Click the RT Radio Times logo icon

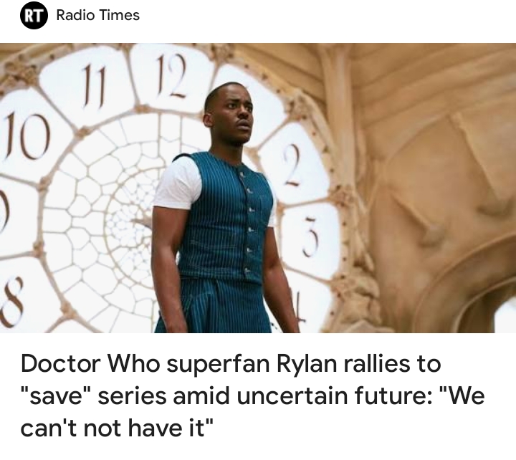(32, 16)
